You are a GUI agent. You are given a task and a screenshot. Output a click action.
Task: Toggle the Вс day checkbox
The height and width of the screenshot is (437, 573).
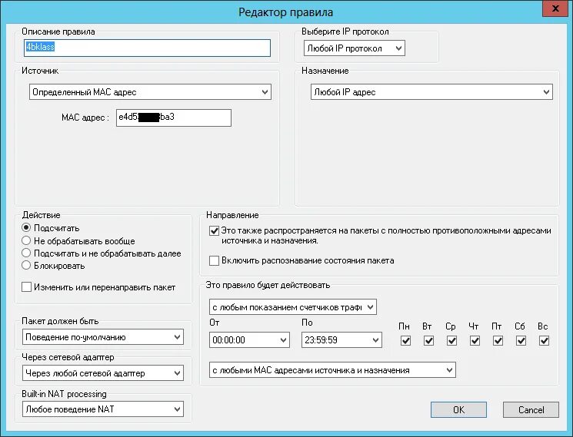point(544,341)
